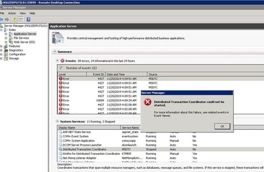The width and height of the screenshot is (264, 172).
Task: Click the gear icon beside DCOM Server Process Launcher
Action: tap(60, 145)
